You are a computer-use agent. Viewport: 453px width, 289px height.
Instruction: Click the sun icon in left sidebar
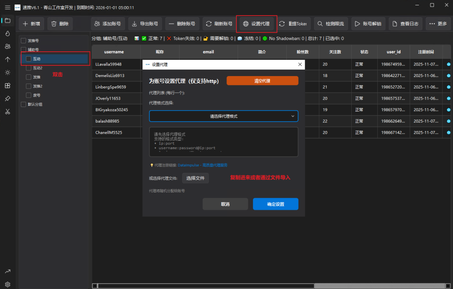pos(8,73)
